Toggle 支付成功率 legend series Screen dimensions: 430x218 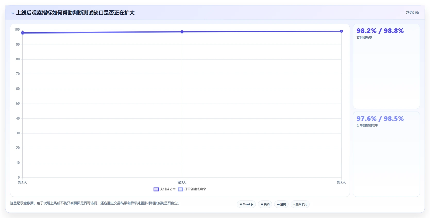click(165, 189)
